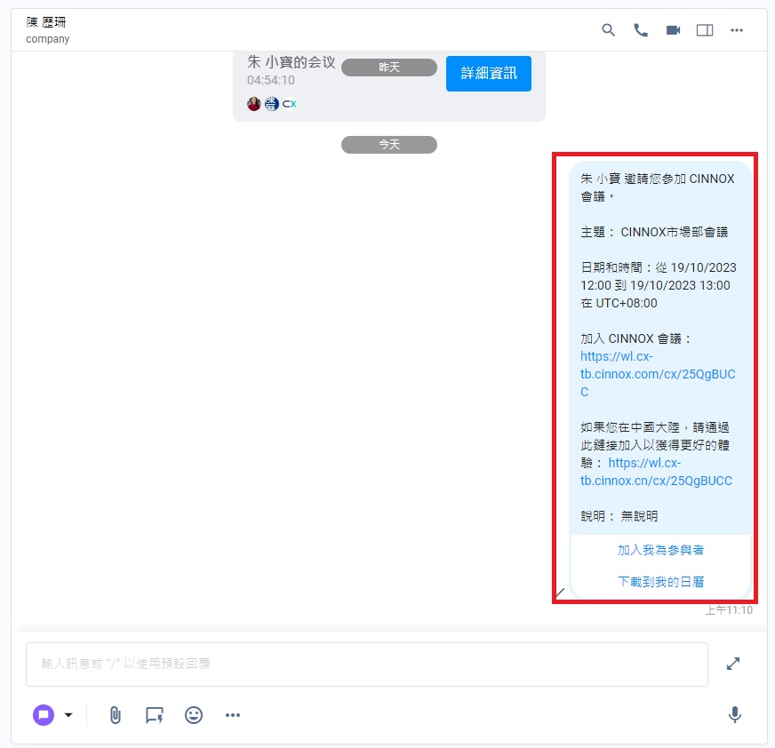This screenshot has width=775, height=748.
Task: Click the CX participant avatar in meeting card
Action: click(289, 104)
